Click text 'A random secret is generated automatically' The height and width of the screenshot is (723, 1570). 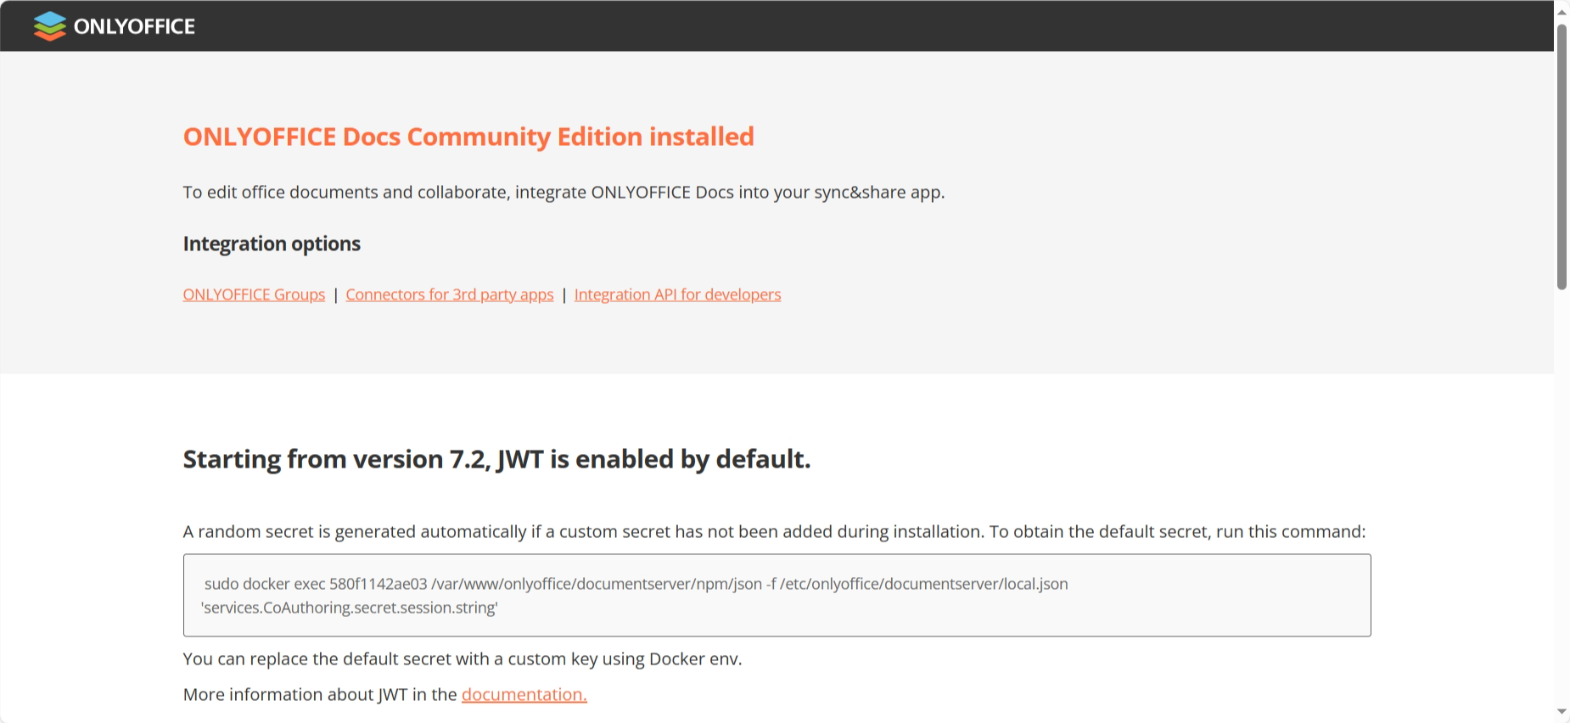(775, 531)
